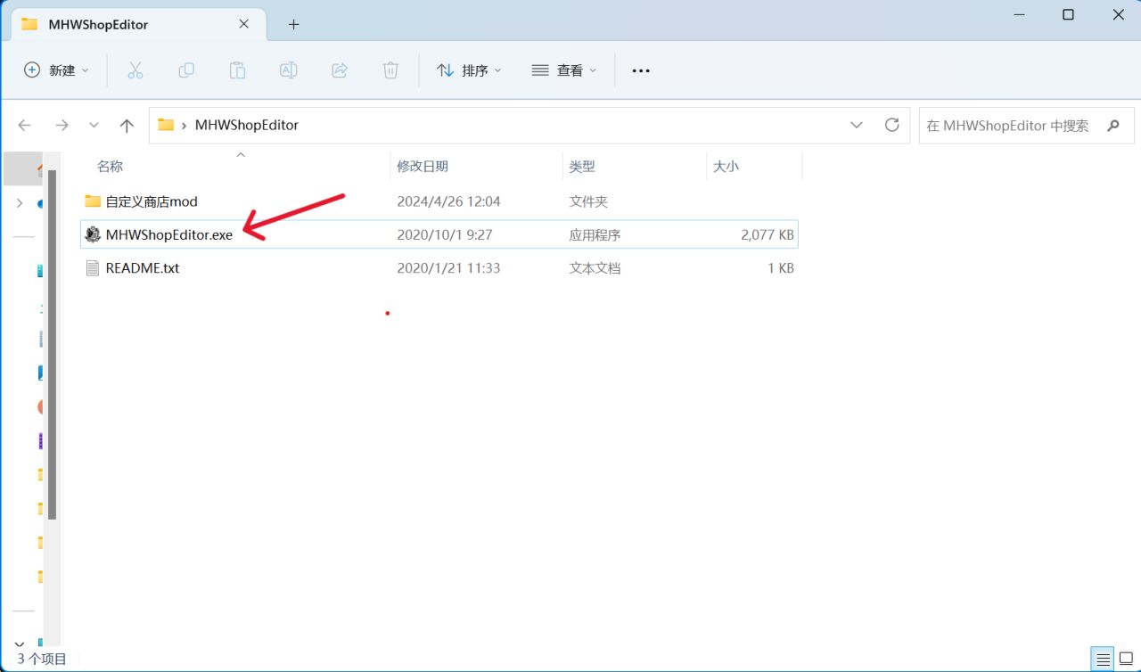
Task: Minimize the File Explorer window
Action: pos(1018,14)
